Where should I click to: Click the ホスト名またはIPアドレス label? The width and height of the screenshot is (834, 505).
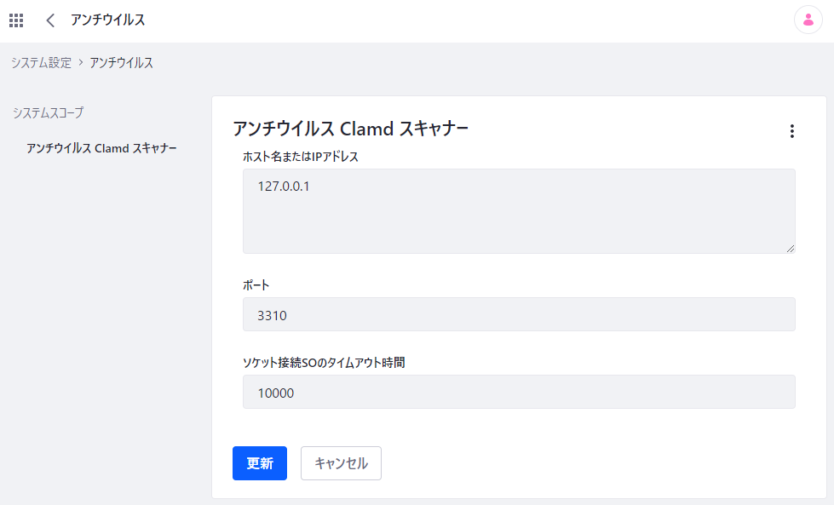tap(301, 157)
